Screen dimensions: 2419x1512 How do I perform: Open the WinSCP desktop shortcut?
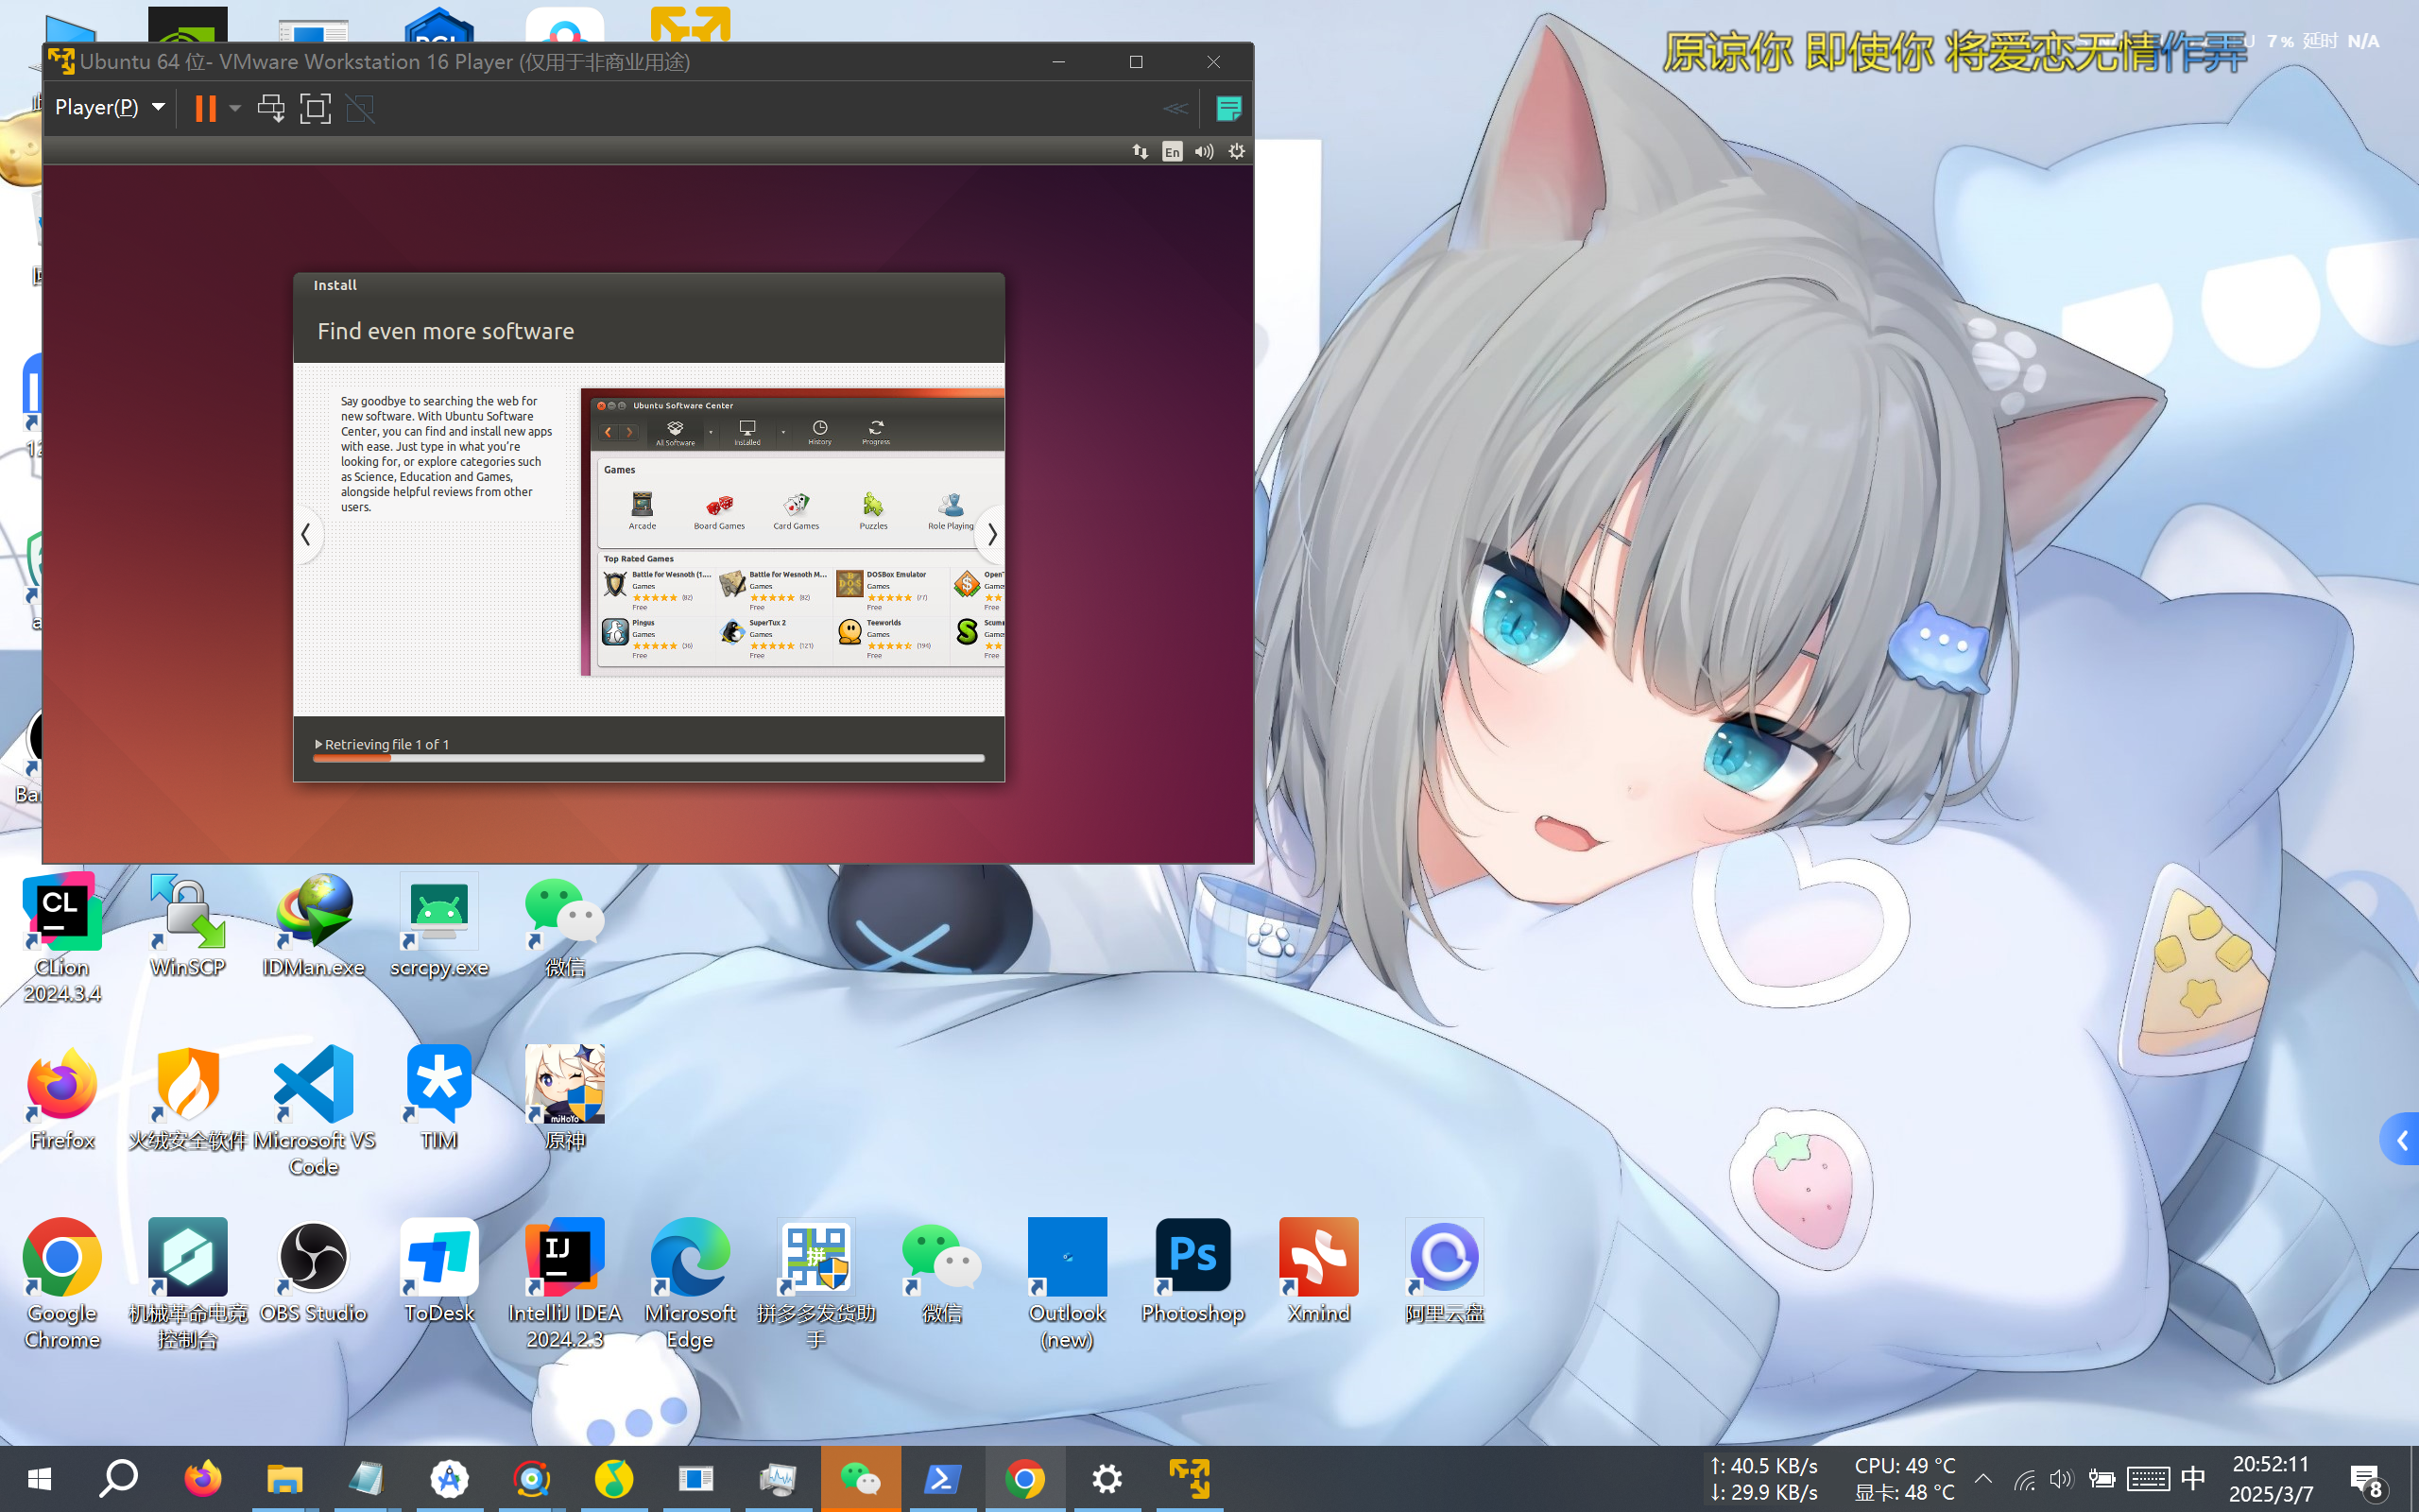point(187,924)
